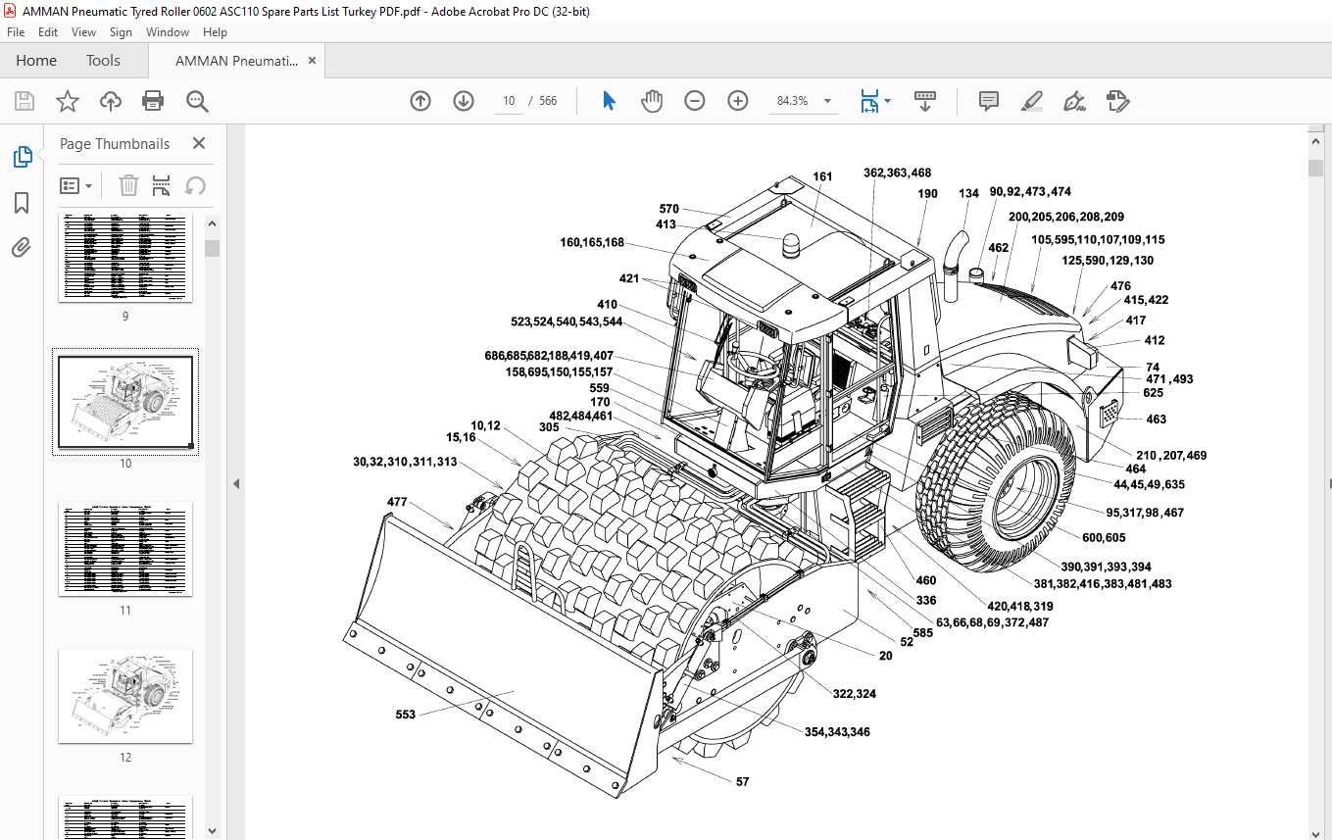
Task: Bookmark file with the star icon
Action: tap(68, 101)
